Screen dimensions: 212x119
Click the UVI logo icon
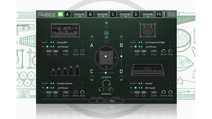tap(171, 14)
